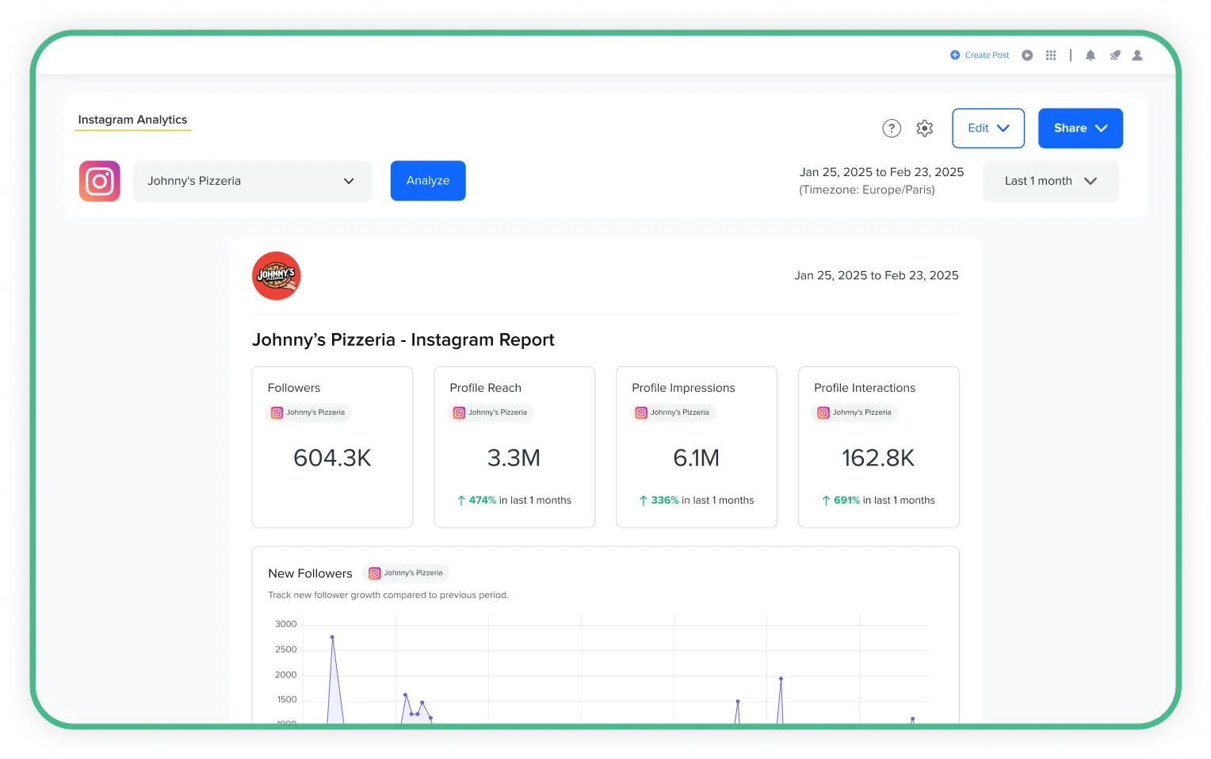Click the Timezone: Europe/Paris text

pyautogui.click(x=867, y=190)
